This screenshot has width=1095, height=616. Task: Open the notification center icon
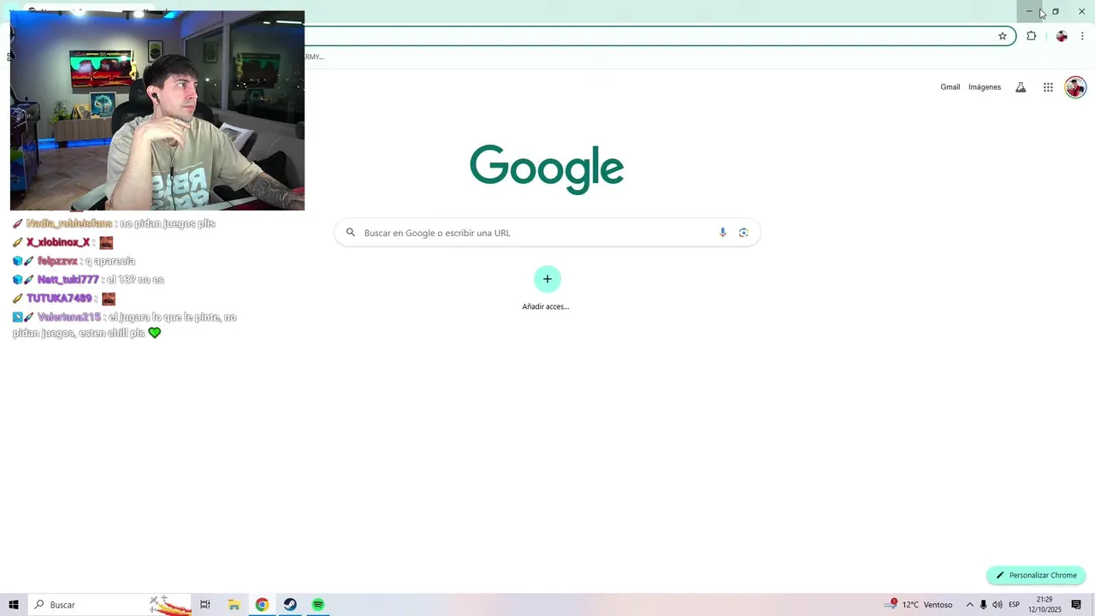tap(1076, 605)
